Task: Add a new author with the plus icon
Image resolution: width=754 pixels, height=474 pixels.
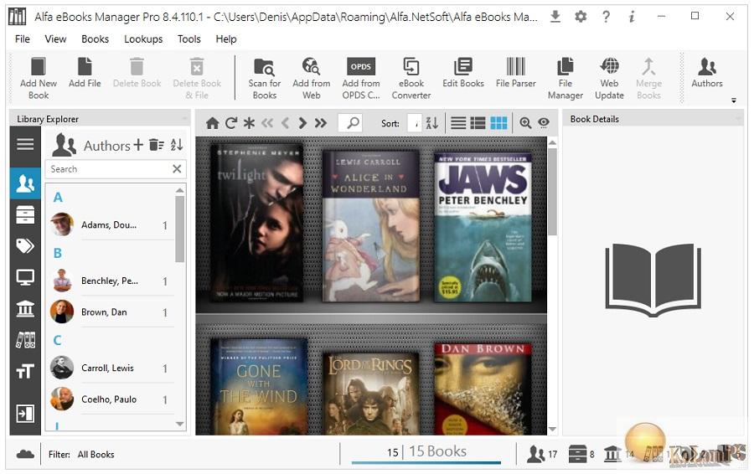Action: click(x=138, y=145)
